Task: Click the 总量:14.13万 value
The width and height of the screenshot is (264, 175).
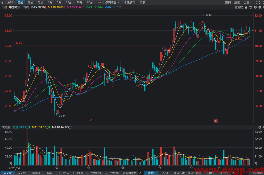Action: click(x=21, y=127)
